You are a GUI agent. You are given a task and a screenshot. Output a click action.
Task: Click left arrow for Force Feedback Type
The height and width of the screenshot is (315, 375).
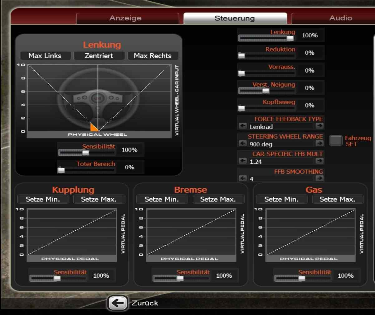coord(243,126)
